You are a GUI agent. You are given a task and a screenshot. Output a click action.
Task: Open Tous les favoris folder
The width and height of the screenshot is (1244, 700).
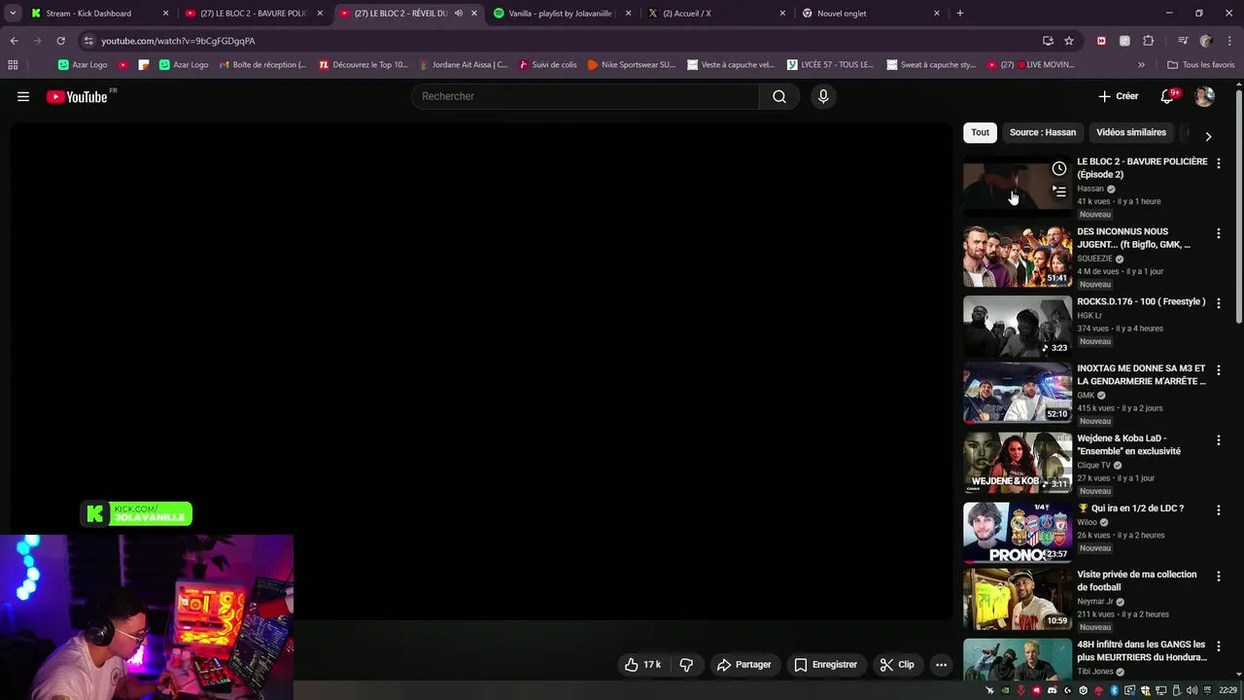pyautogui.click(x=1201, y=65)
